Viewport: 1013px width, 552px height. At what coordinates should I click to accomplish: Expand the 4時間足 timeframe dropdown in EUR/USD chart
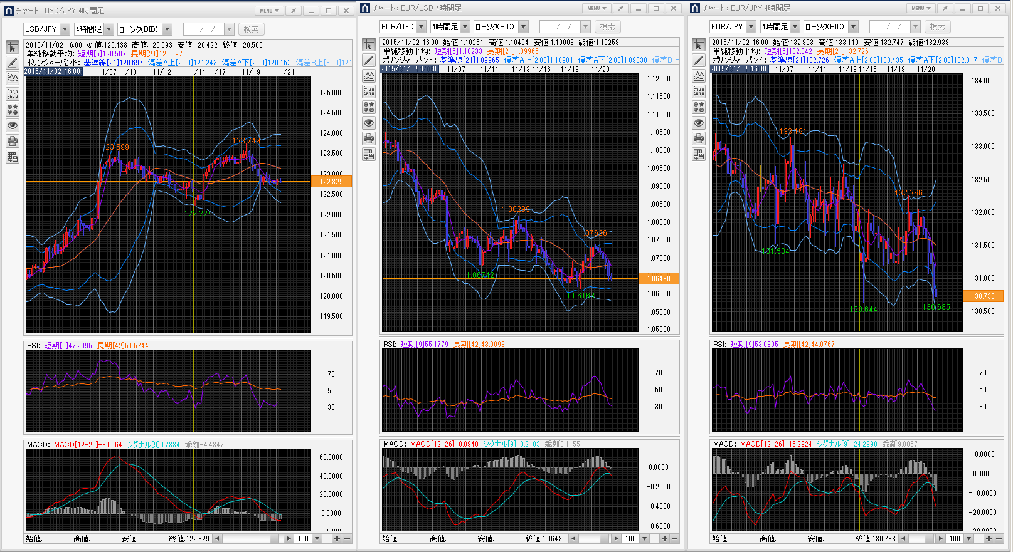465,27
